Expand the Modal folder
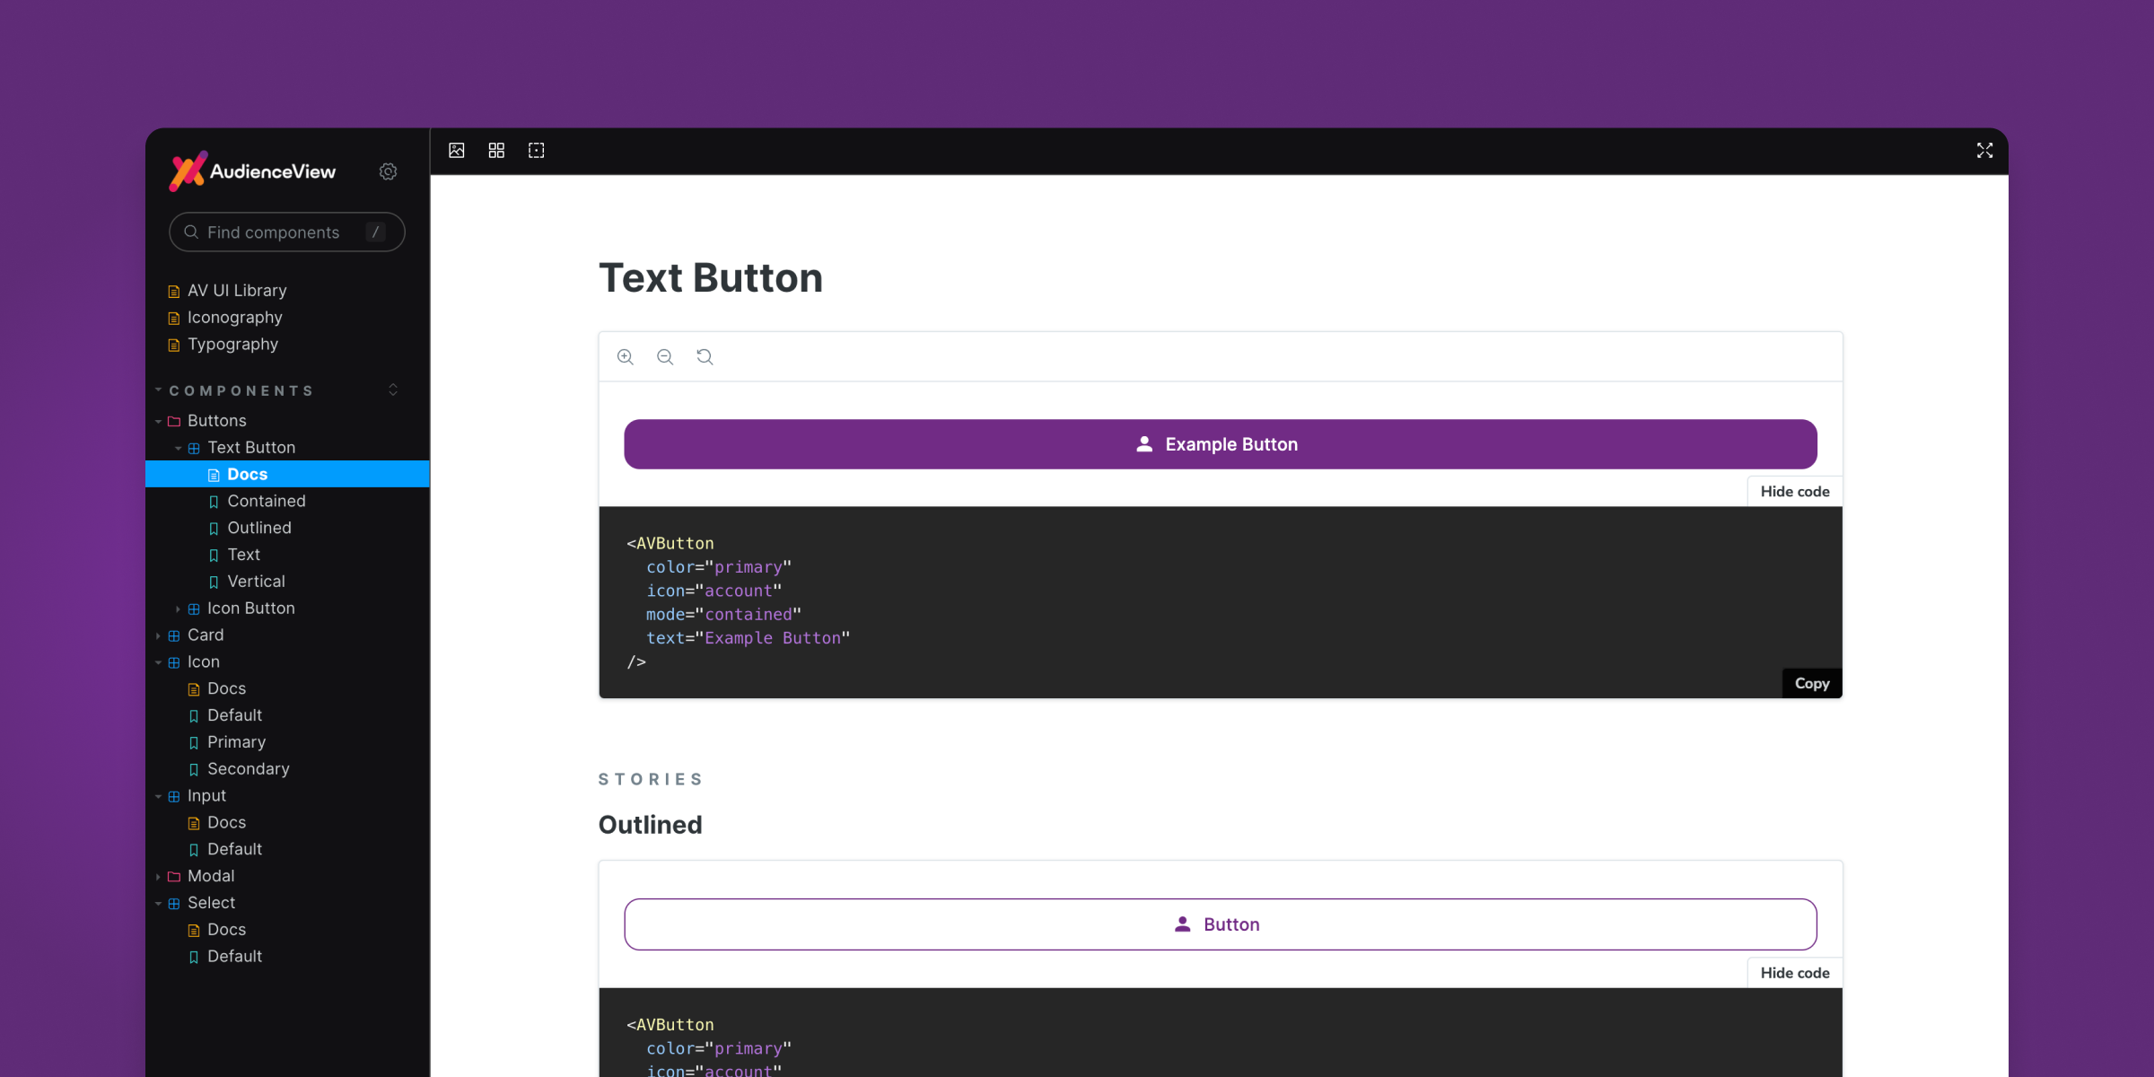The image size is (2154, 1077). 159,876
